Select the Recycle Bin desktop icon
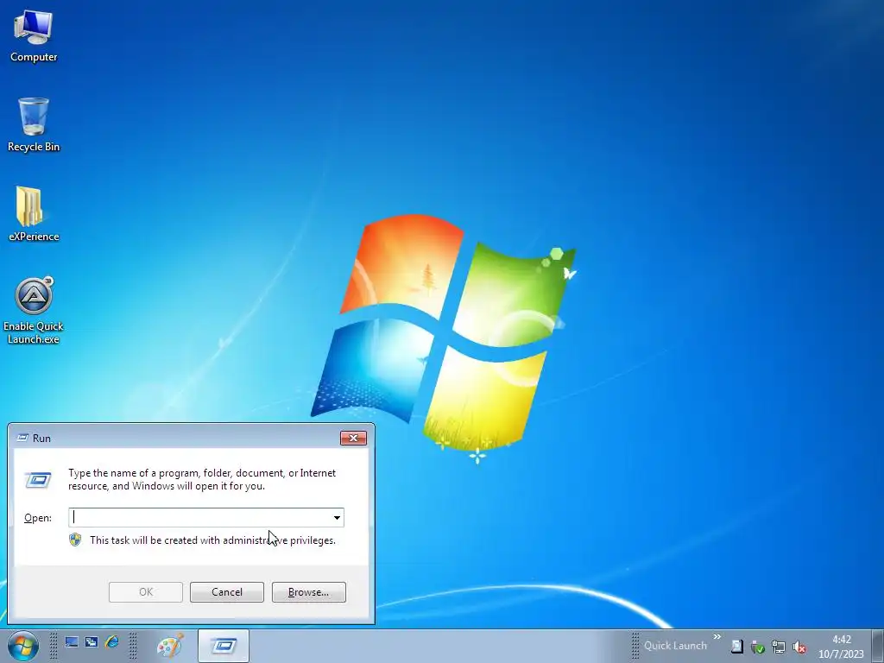 point(34,125)
